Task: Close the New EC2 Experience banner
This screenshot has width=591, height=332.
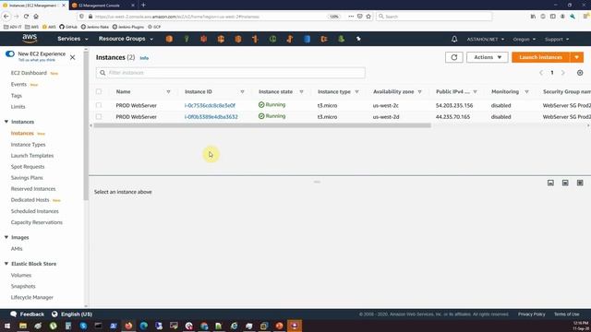Action: pyautogui.click(x=72, y=57)
